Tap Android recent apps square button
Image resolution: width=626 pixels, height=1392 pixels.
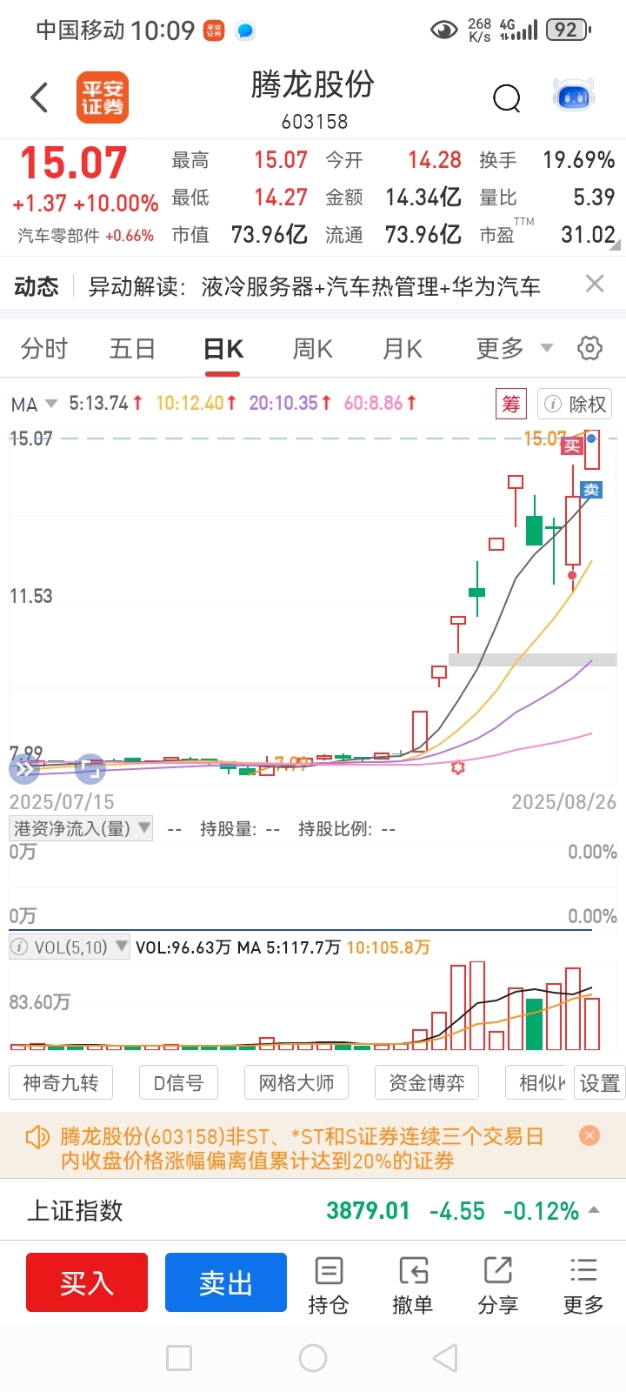pyautogui.click(x=179, y=1358)
